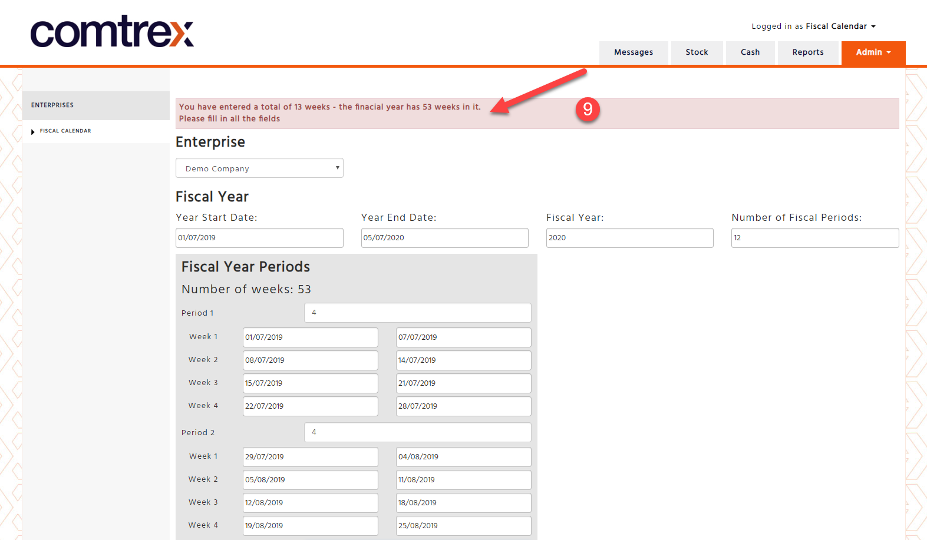927x540 pixels.
Task: Click the arrow beside Fiscal Calendar
Action: pos(33,132)
